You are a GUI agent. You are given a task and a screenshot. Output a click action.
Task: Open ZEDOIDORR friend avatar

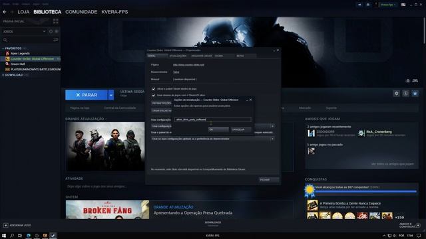pos(312,133)
